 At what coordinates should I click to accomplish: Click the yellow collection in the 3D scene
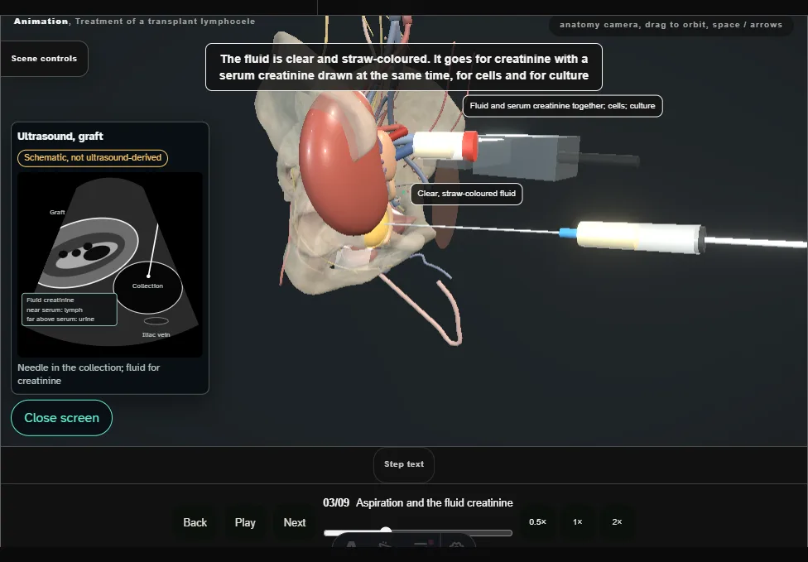pos(376,234)
